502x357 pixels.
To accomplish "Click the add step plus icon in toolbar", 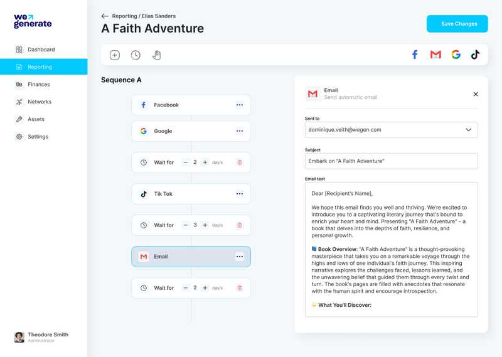I will coord(115,55).
